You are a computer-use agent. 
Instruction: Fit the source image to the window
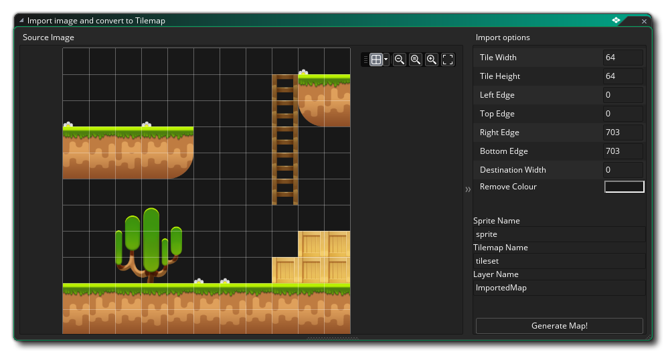448,60
